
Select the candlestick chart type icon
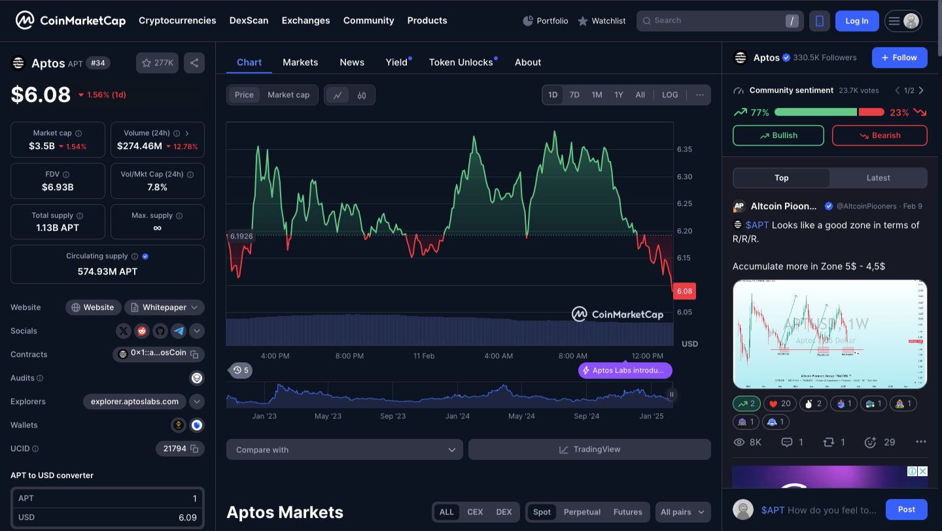pyautogui.click(x=362, y=95)
